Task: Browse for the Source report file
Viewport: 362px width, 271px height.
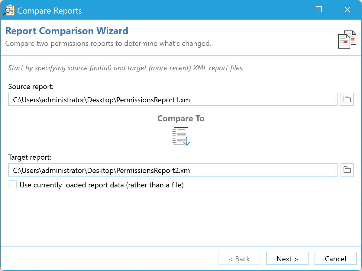Action: 347,99
